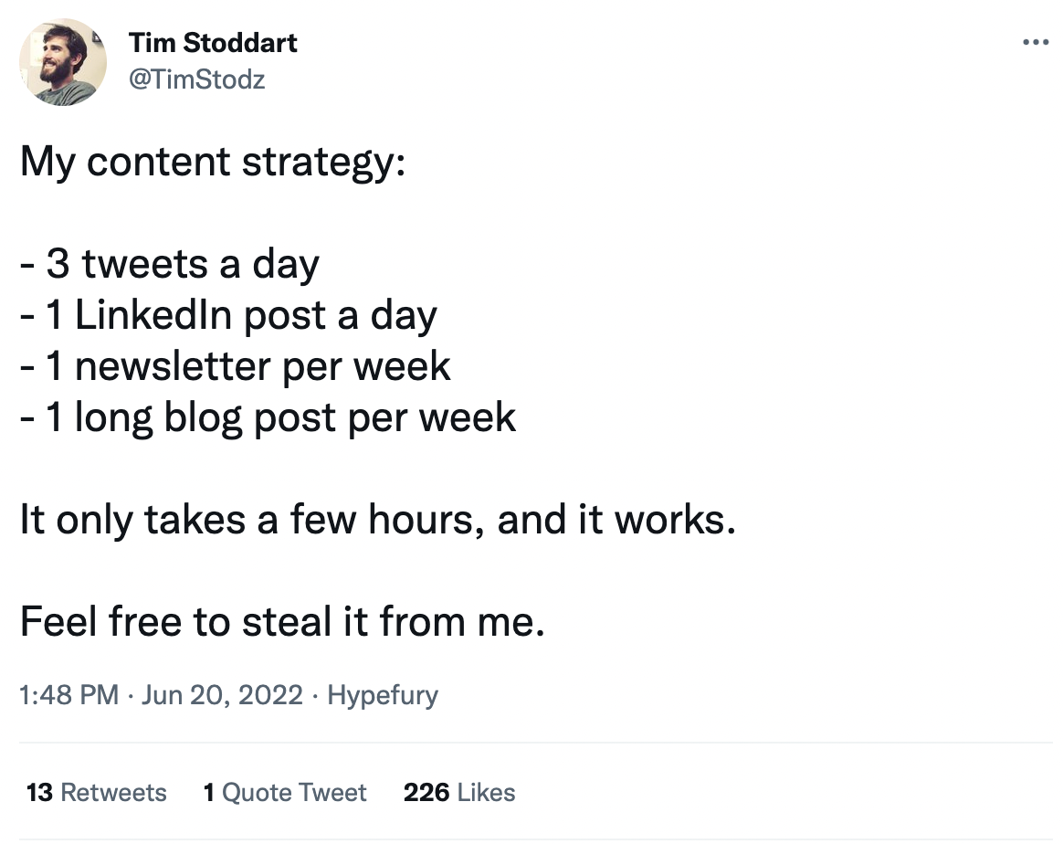View the Likes label list
The height and width of the screenshot is (844, 1063).
487,792
